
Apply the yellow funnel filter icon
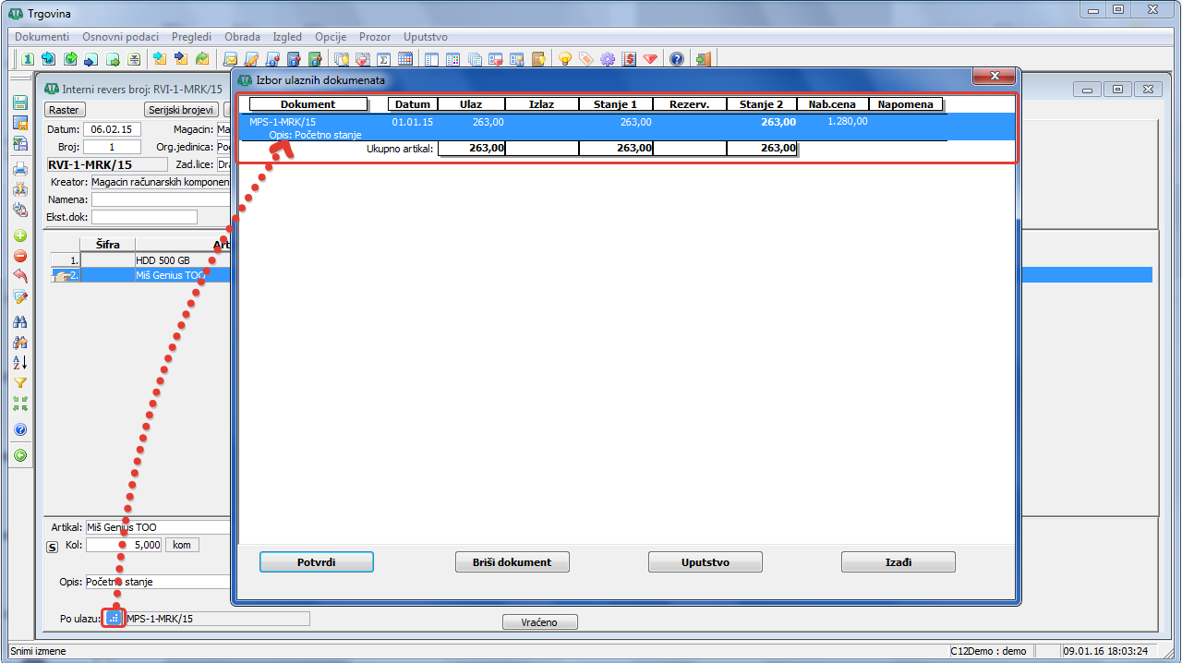[19, 383]
